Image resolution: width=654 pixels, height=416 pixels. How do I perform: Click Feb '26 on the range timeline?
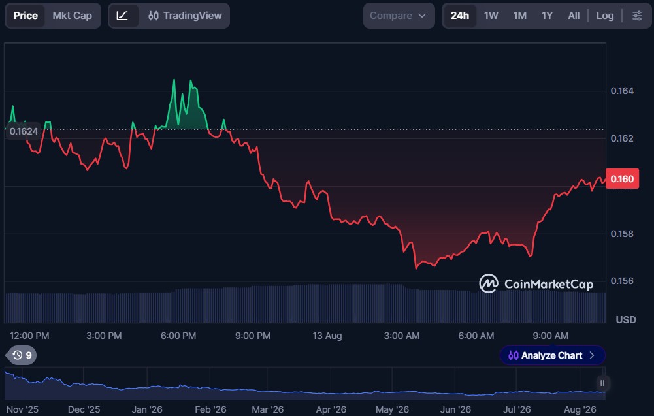click(210, 409)
